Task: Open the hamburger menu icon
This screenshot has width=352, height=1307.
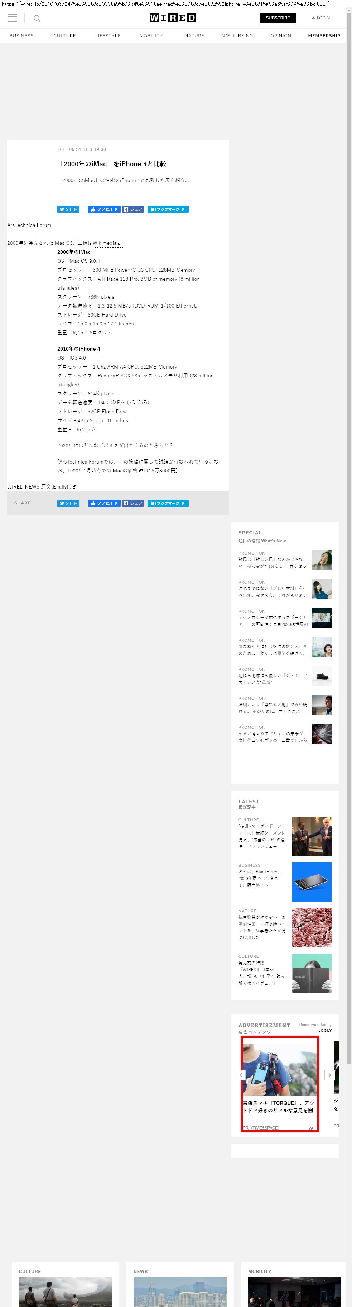Action: [x=12, y=18]
